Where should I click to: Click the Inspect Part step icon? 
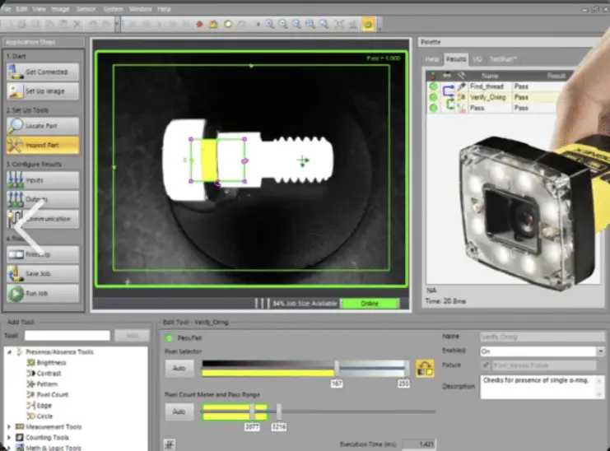coord(16,146)
